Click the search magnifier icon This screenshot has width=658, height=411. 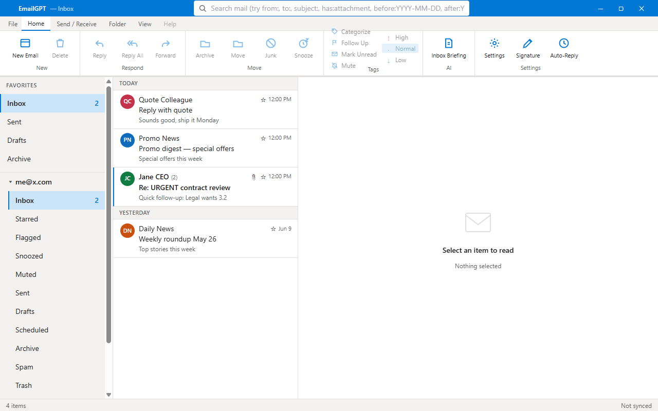[x=203, y=8]
